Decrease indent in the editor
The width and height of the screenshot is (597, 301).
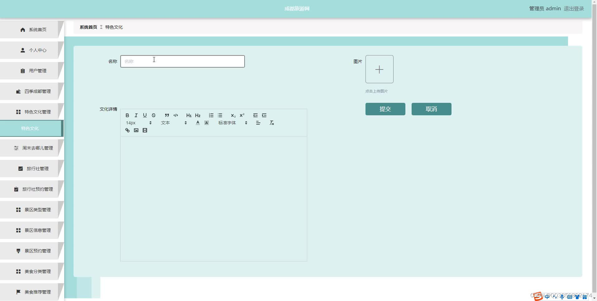(256, 115)
